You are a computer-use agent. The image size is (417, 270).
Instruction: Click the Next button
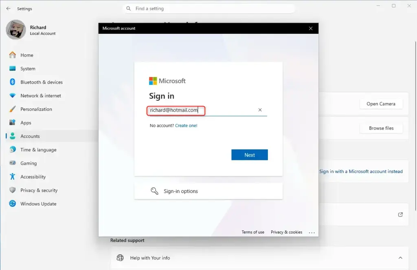250,155
